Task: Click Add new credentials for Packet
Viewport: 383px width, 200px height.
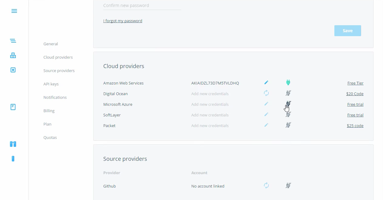Action: 210,126
